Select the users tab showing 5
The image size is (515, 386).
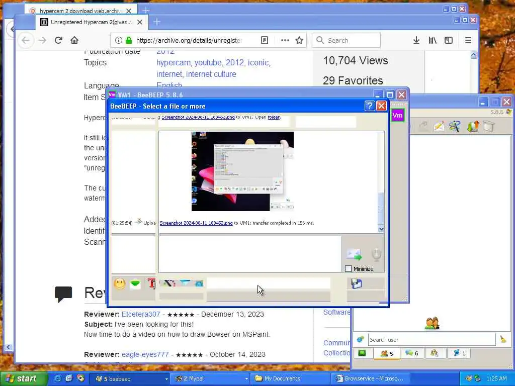[387, 353]
